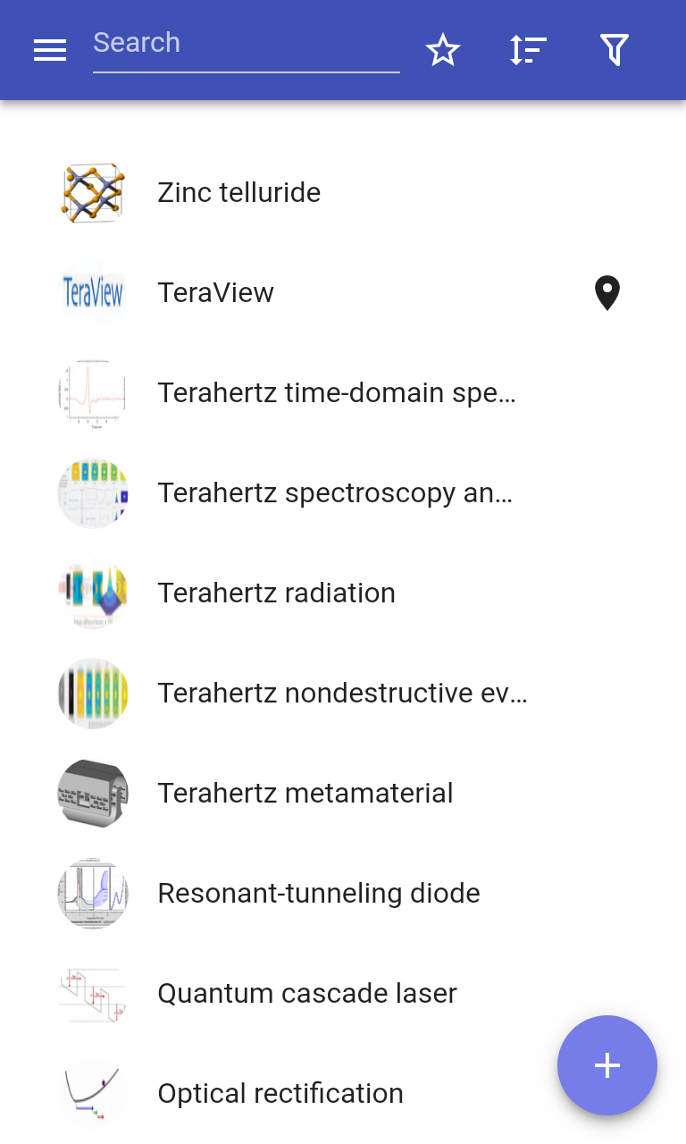Open Terahertz nondestructive evaluation entry
The width and height of the screenshot is (686, 1144).
click(x=343, y=694)
